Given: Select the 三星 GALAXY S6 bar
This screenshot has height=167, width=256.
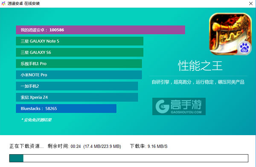Looking at the screenshot, I should point(80,52).
